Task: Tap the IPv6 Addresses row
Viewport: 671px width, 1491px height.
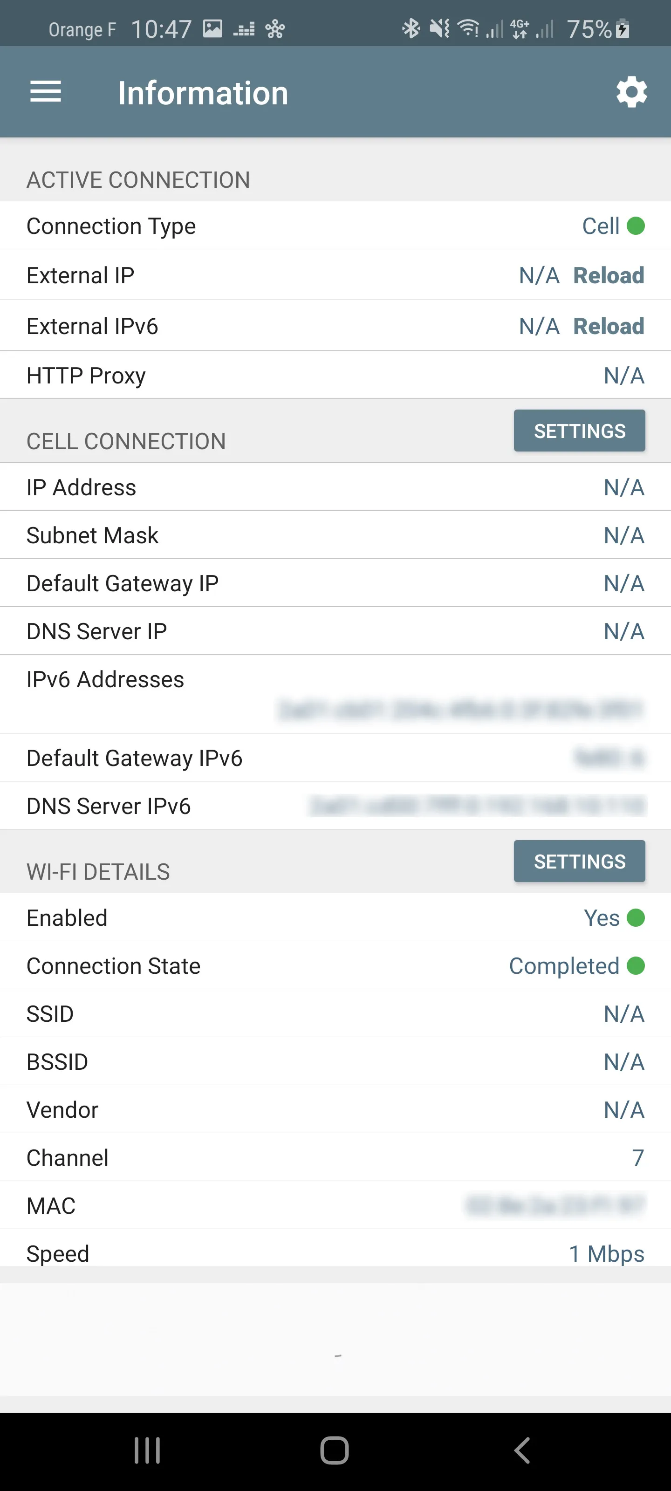Action: 335,694
